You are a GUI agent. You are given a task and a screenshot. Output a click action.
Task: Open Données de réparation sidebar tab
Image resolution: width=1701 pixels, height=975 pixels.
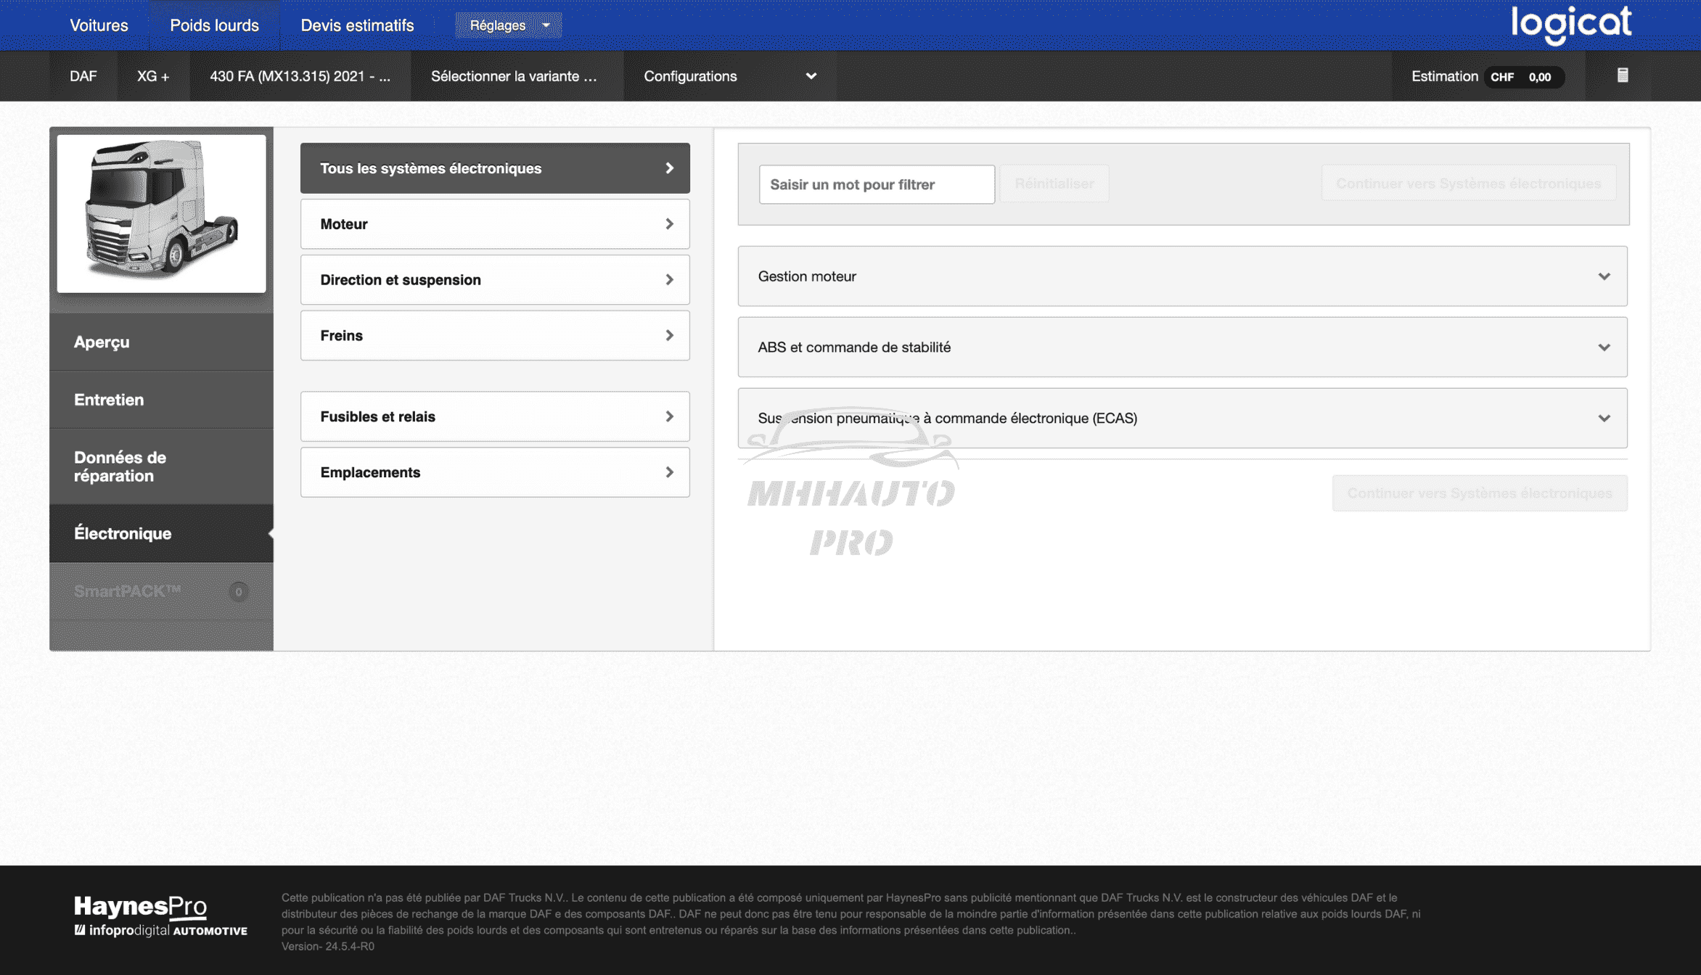pyautogui.click(x=161, y=467)
